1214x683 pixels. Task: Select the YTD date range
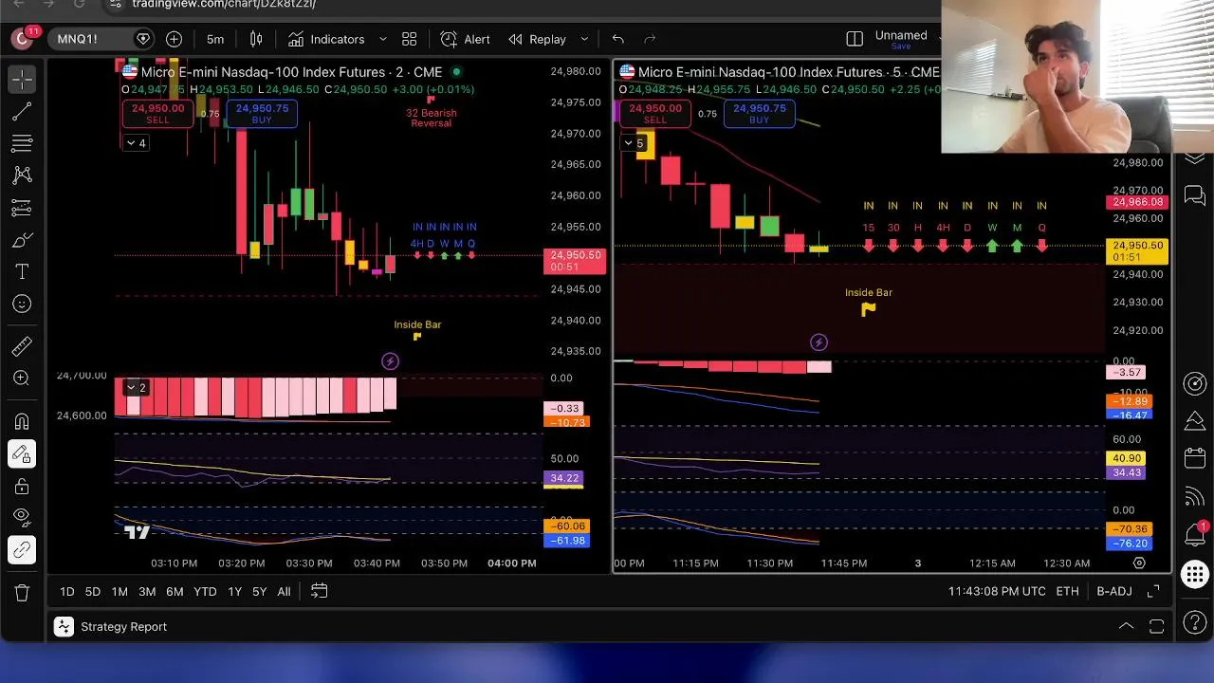(x=205, y=591)
